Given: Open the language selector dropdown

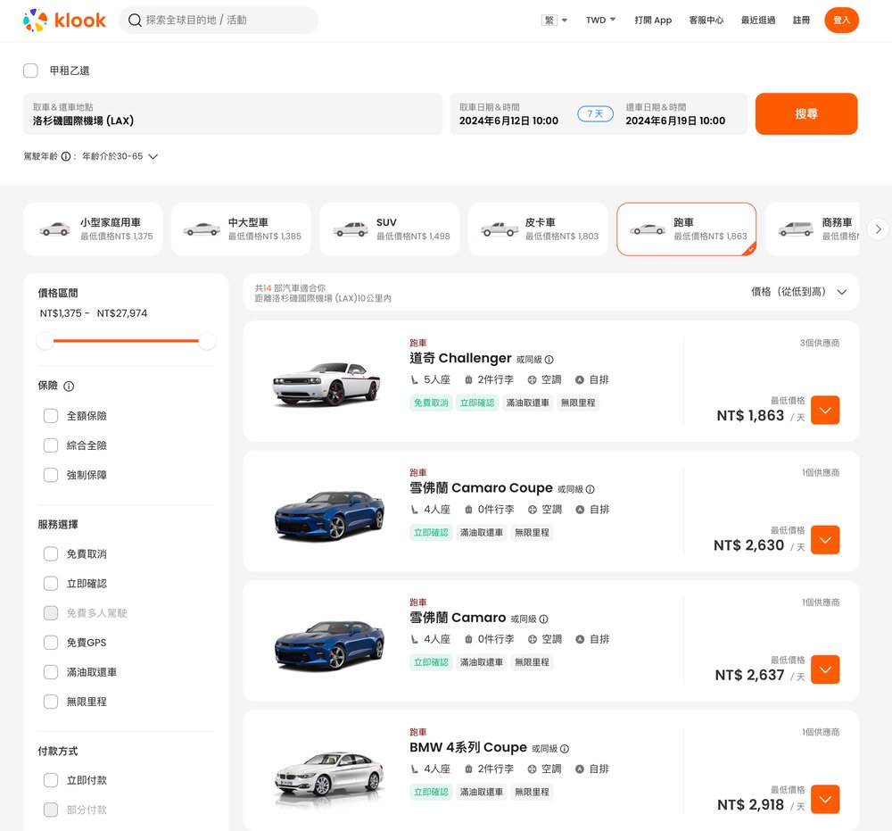Looking at the screenshot, I should point(554,20).
